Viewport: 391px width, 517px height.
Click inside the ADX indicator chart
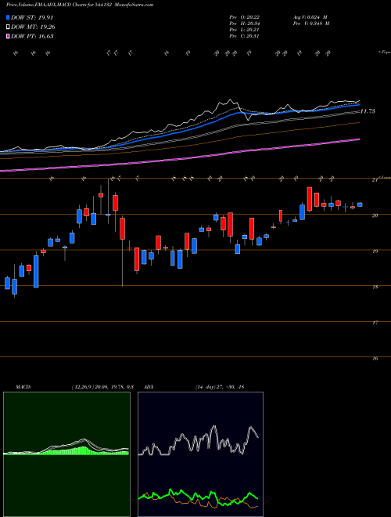(200, 454)
